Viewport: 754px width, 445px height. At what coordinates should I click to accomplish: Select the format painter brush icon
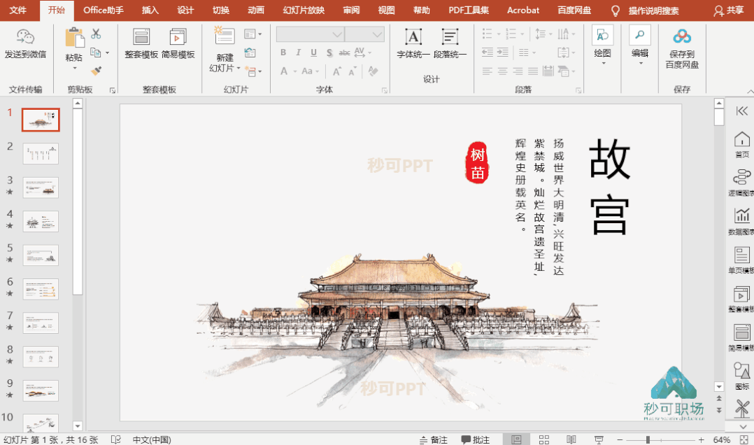tap(97, 71)
